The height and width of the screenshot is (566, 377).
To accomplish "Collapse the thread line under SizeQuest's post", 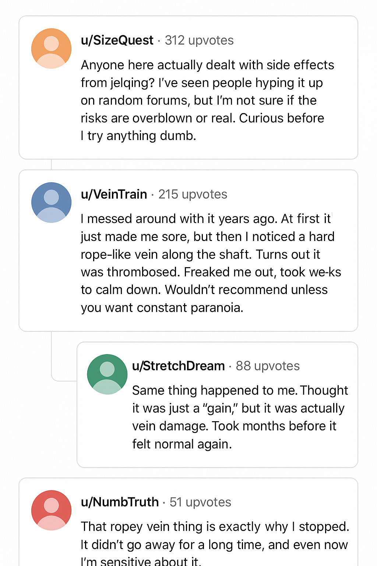I will (51, 164).
